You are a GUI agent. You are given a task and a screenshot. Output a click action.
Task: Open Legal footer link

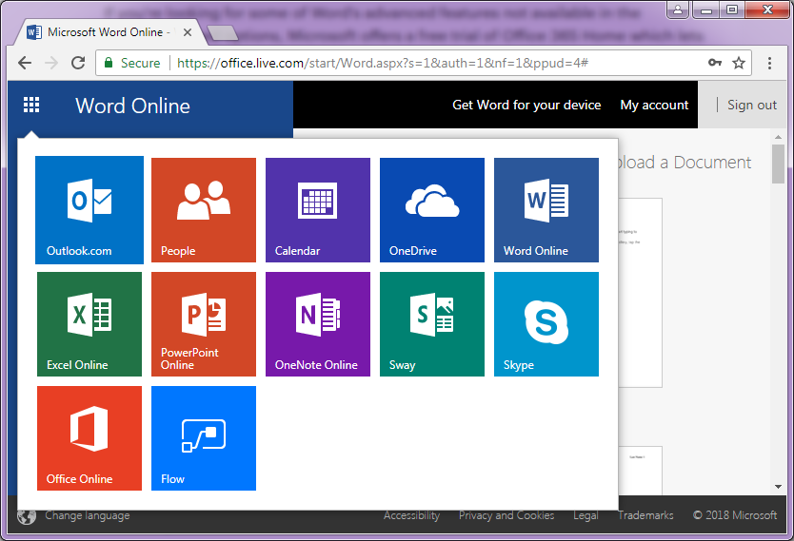click(x=586, y=515)
